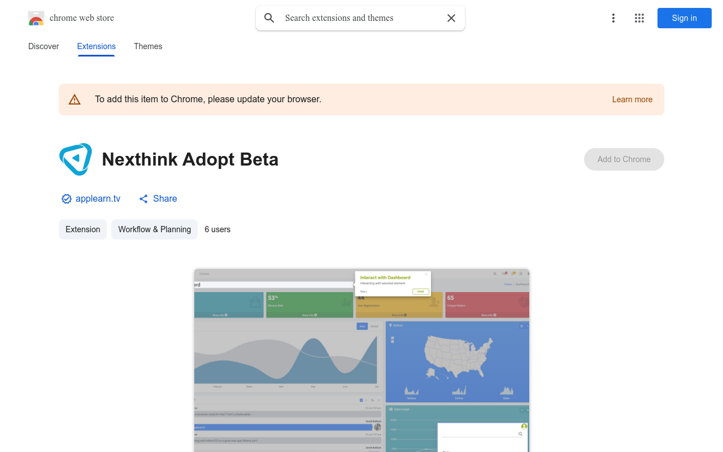
Task: Visit the applearn.tv publisher link
Action: pyautogui.click(x=98, y=199)
